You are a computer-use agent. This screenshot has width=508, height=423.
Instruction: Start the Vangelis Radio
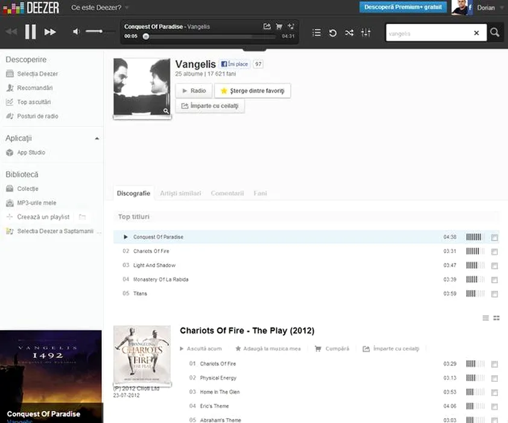194,91
